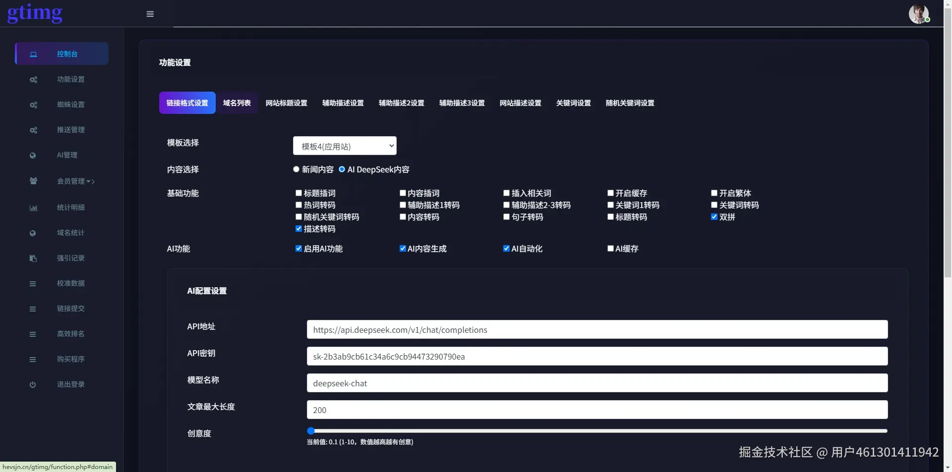952x472 pixels.
Task: Click the 功能设置 gear icon in sidebar
Action: click(x=33, y=79)
